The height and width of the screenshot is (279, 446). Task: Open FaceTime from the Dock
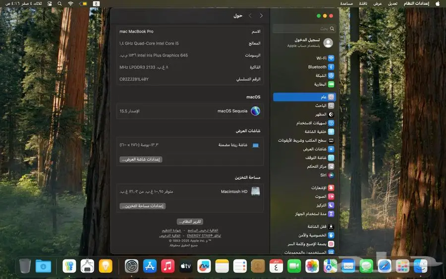click(294, 266)
